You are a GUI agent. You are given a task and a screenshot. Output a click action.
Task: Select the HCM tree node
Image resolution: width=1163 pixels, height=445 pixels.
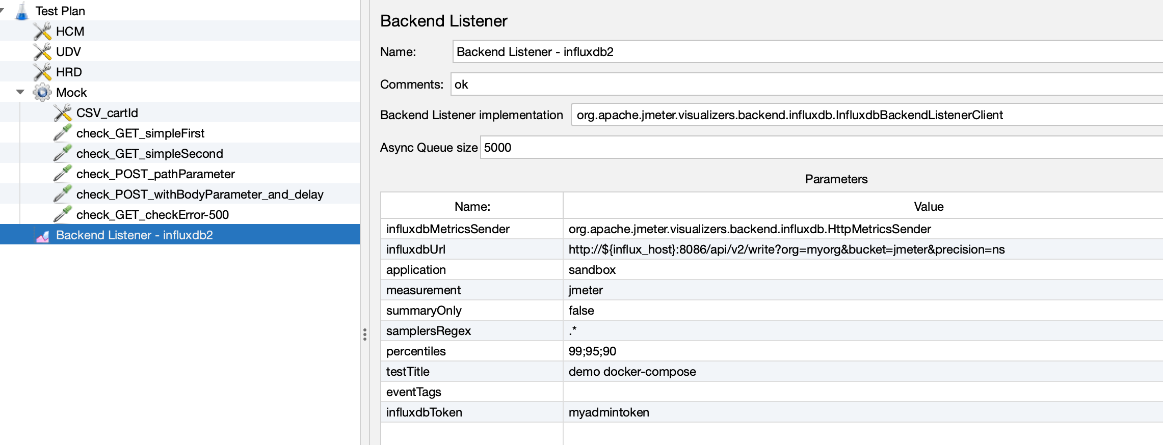[x=70, y=32]
